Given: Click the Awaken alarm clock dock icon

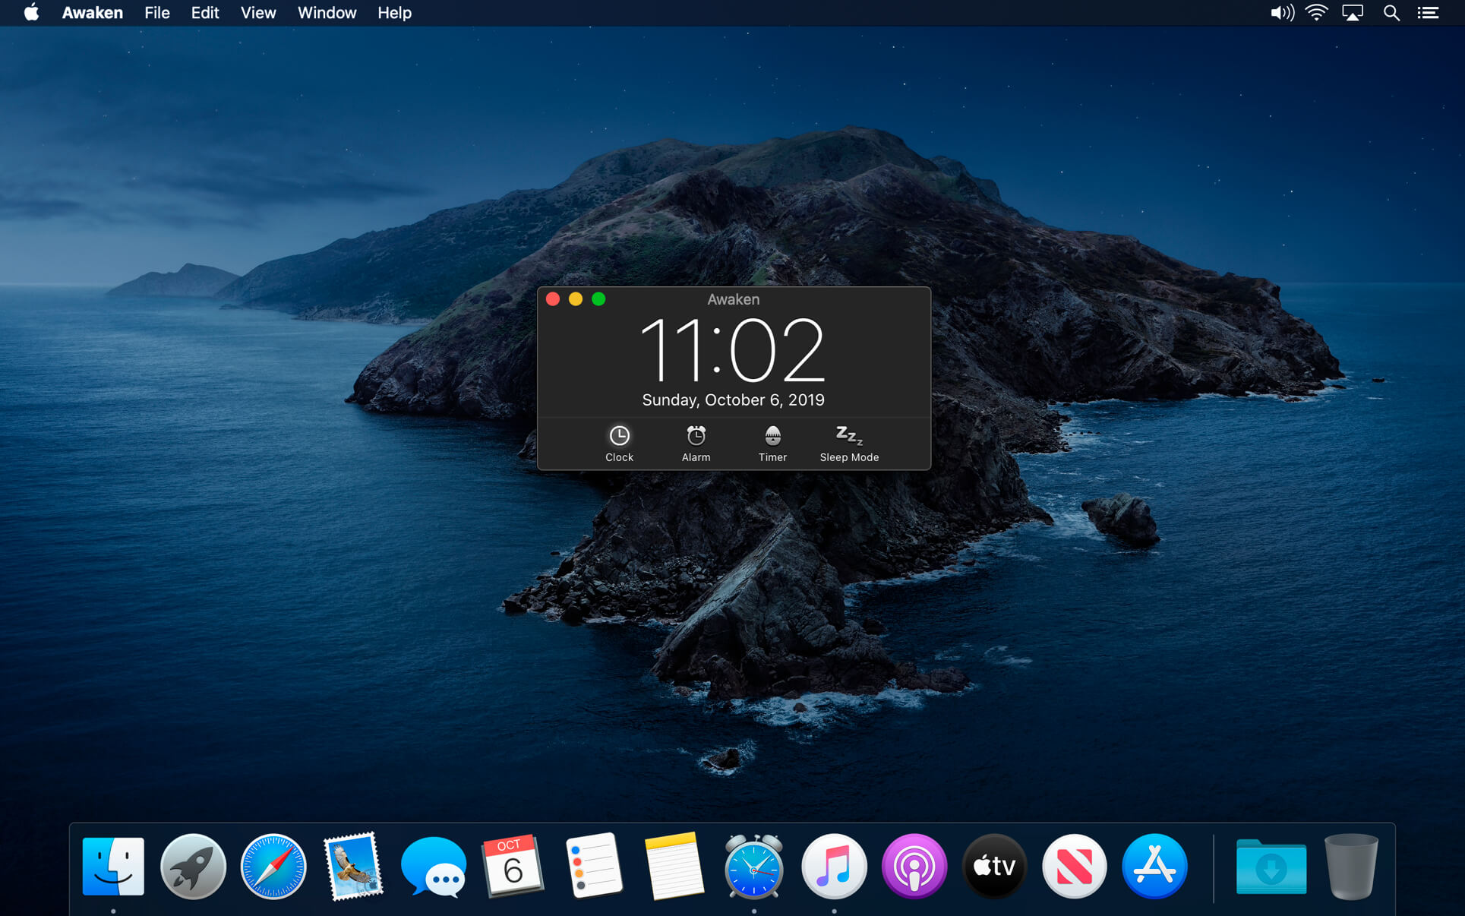Looking at the screenshot, I should [x=753, y=867].
